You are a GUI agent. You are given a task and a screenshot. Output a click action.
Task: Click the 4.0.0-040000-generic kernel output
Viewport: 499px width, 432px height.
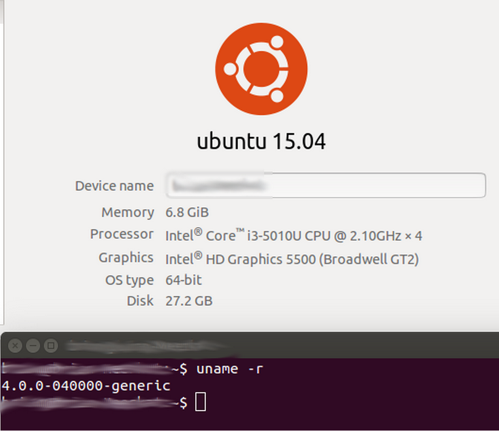tap(86, 386)
